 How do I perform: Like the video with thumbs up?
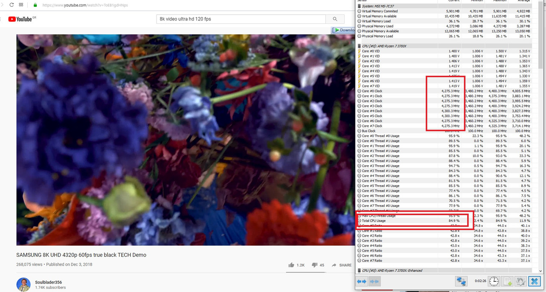pos(291,265)
